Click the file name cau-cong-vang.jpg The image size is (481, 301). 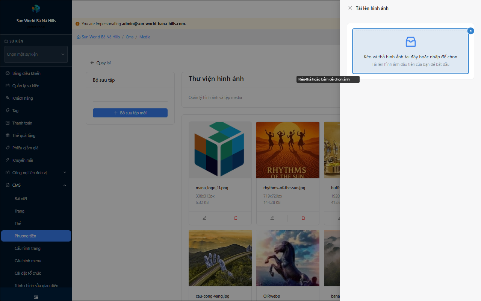tap(212, 296)
